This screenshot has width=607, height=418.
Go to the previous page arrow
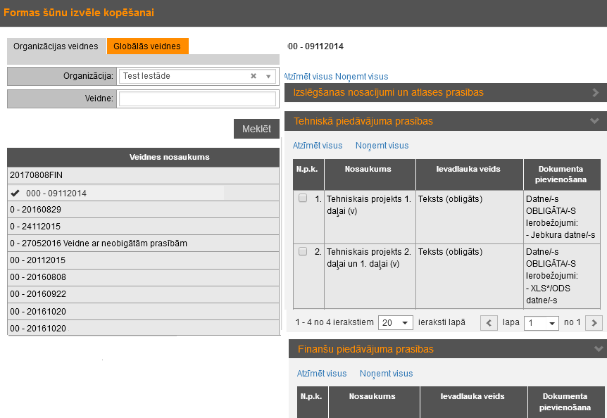489,323
